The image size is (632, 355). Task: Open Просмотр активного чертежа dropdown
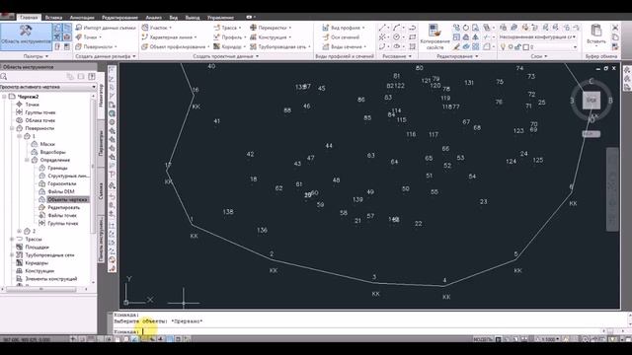click(x=48, y=87)
